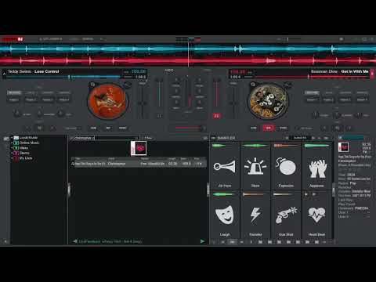This screenshot has height=282, width=376.
Task: Toggle right deck SYNC button
Action: pos(283,128)
